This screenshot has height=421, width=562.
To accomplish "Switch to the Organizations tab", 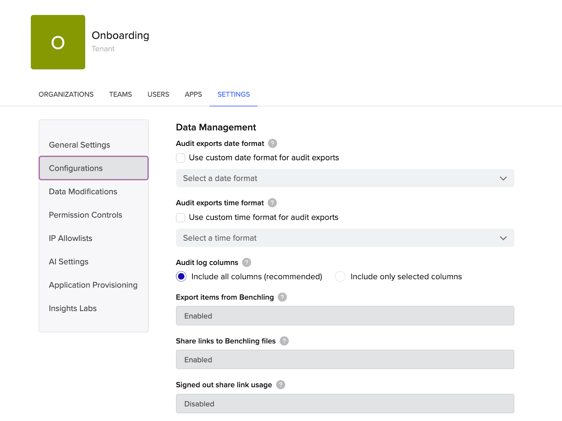I will pos(66,95).
